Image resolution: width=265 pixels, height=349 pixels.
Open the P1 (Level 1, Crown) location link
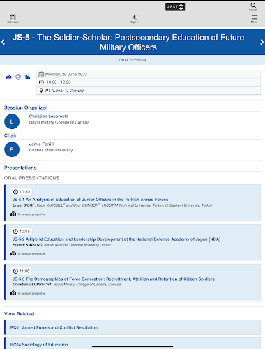coord(64,91)
